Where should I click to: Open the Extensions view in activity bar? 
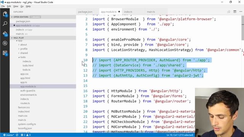pos(5,53)
